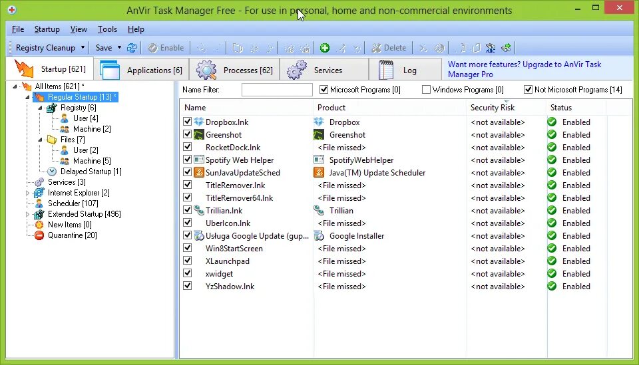The width and height of the screenshot is (639, 365).
Task: Open the View menu
Action: pyautogui.click(x=79, y=29)
